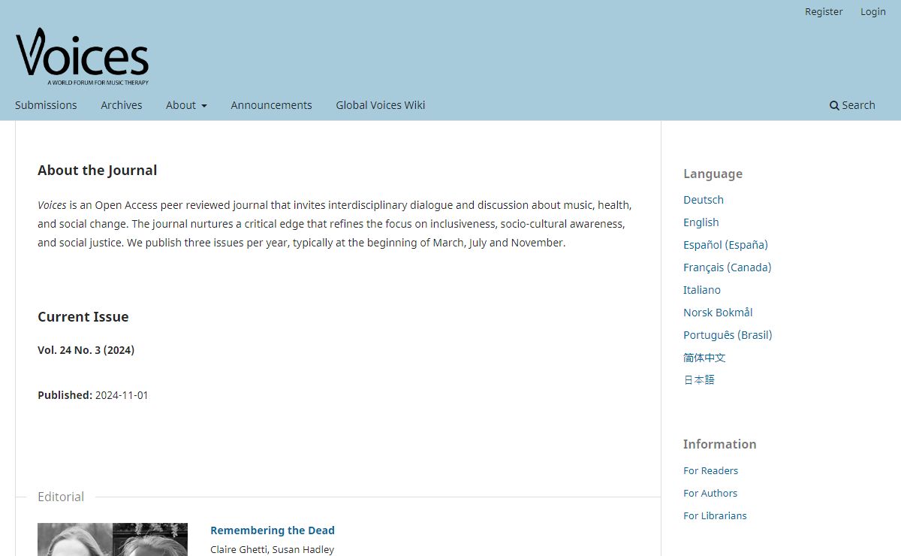The image size is (901, 556).
Task: Expand the About dropdown menu
Action: (x=186, y=105)
